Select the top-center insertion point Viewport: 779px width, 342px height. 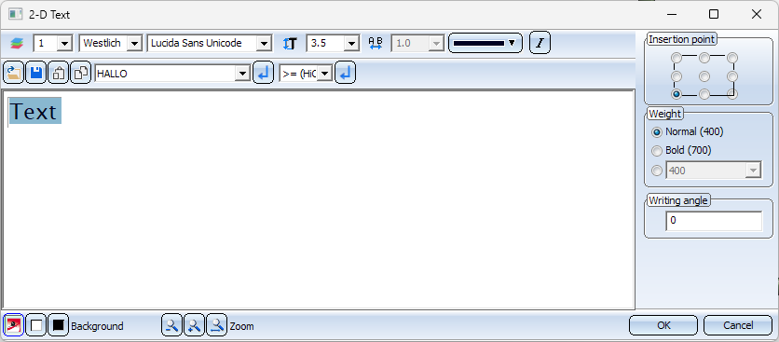704,58
